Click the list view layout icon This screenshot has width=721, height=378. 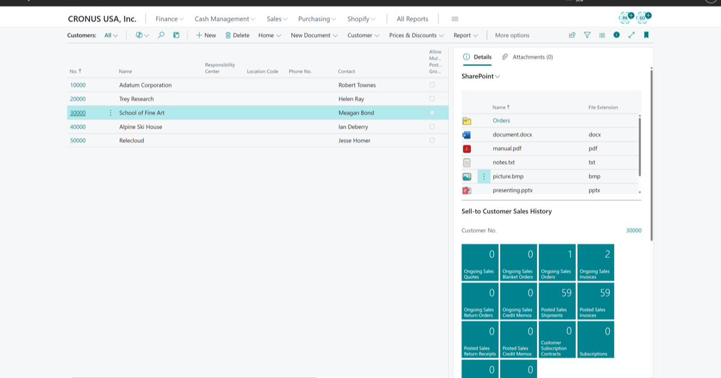(602, 35)
